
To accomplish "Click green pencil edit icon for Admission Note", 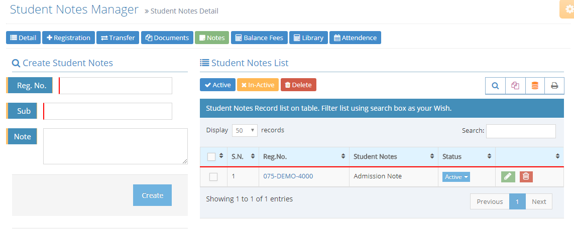I will pos(508,176).
